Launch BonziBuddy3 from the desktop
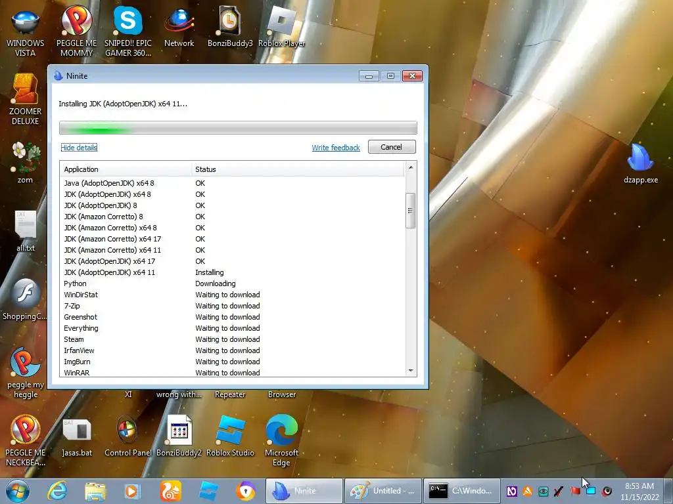Screen dimensions: 673x504 click(230, 26)
